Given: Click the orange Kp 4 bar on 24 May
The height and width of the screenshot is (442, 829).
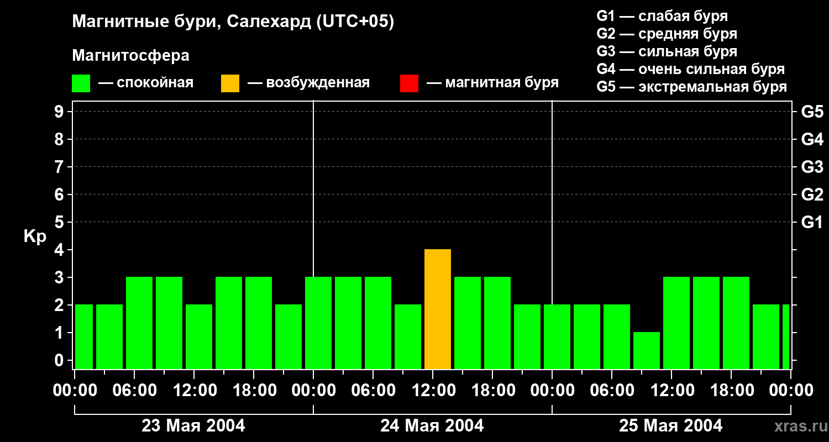Looking at the screenshot, I should pos(438,309).
